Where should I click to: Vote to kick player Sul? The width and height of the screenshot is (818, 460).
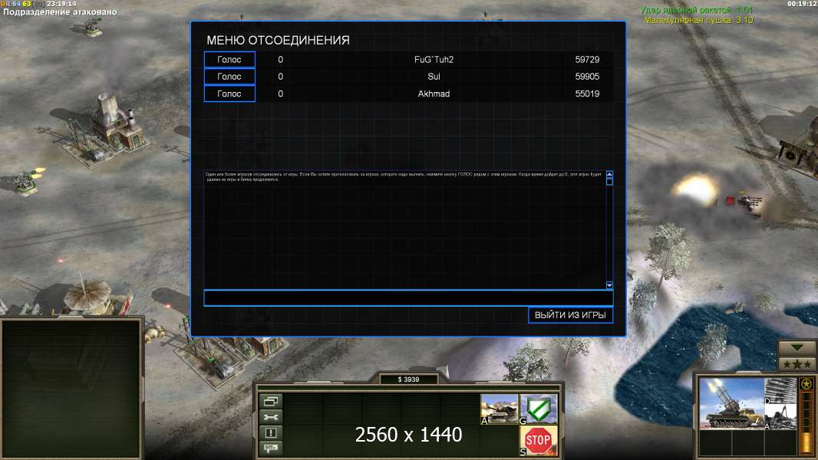point(229,77)
